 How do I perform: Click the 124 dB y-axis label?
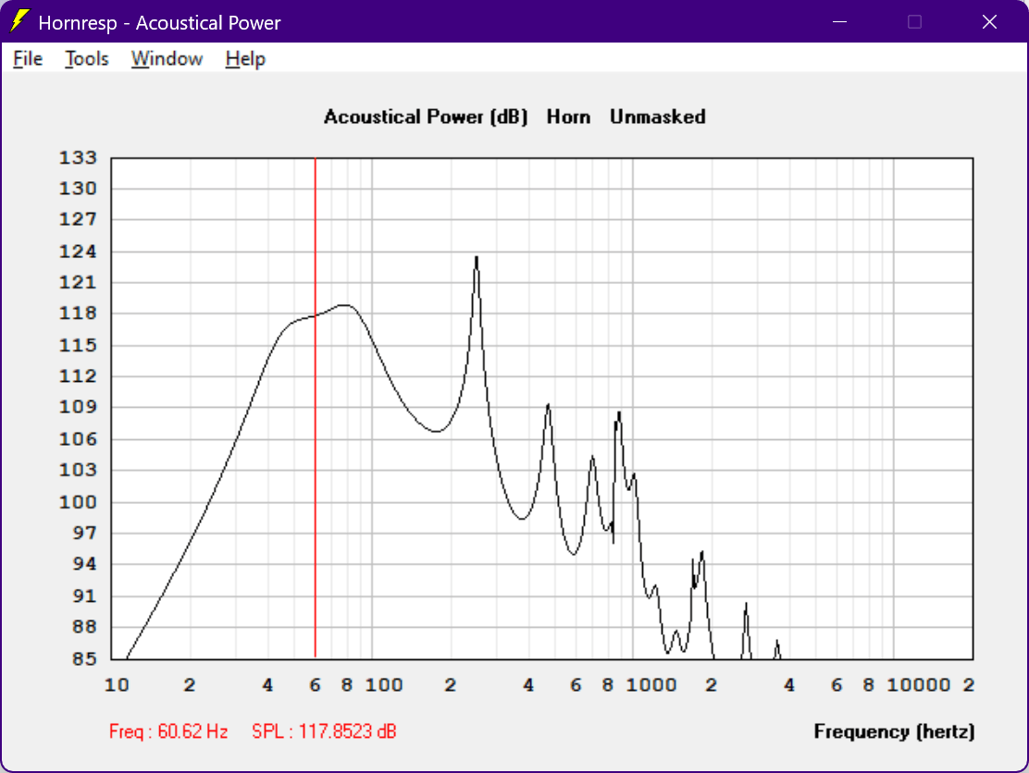[78, 252]
